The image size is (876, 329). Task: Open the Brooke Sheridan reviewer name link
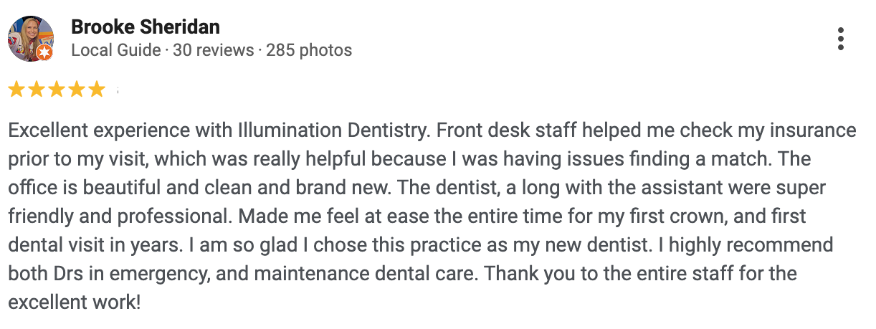[146, 28]
